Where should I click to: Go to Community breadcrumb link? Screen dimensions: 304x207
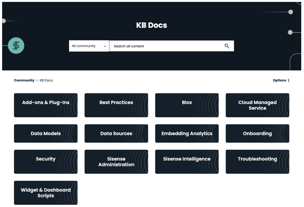24,80
